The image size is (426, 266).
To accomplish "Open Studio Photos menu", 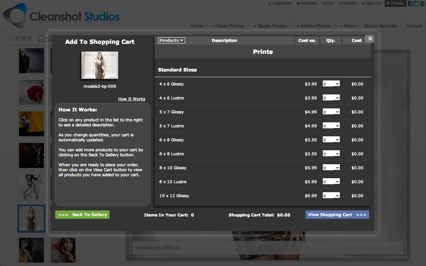I will click(x=270, y=26).
